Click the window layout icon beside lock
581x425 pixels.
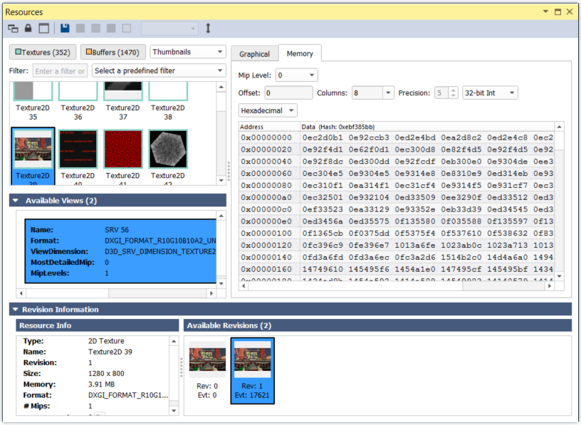pos(44,28)
